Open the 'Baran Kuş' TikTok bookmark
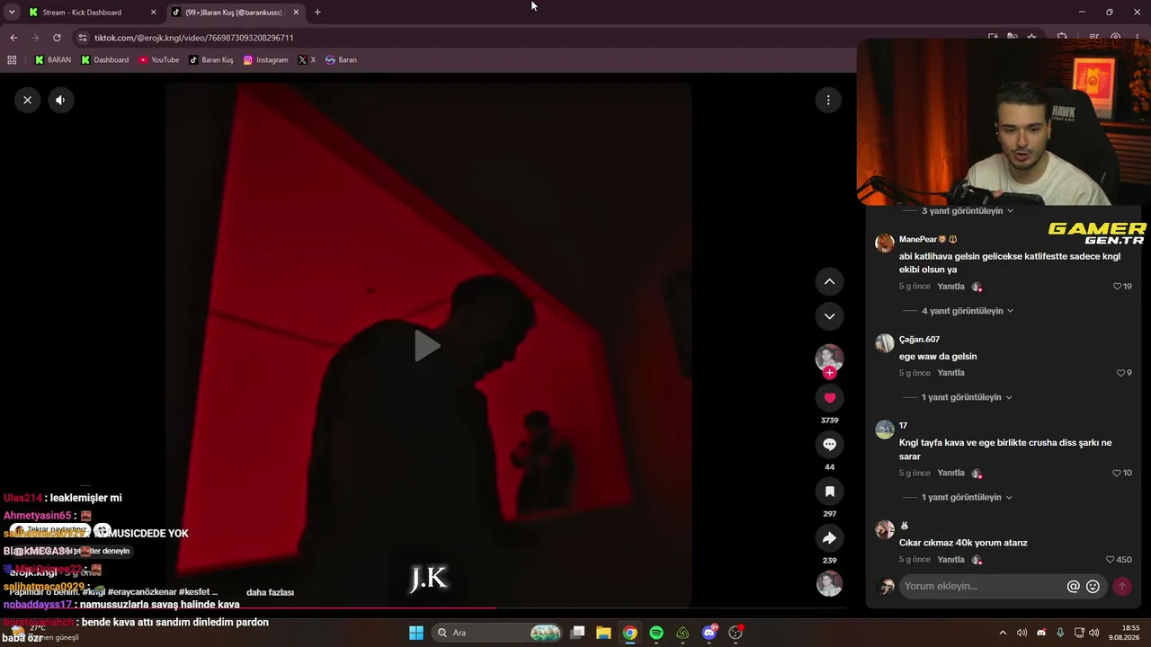This screenshot has height=647, width=1151. click(x=210, y=60)
